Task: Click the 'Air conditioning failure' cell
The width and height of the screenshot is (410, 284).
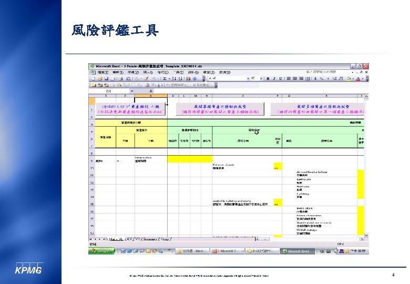Action: click(320, 174)
